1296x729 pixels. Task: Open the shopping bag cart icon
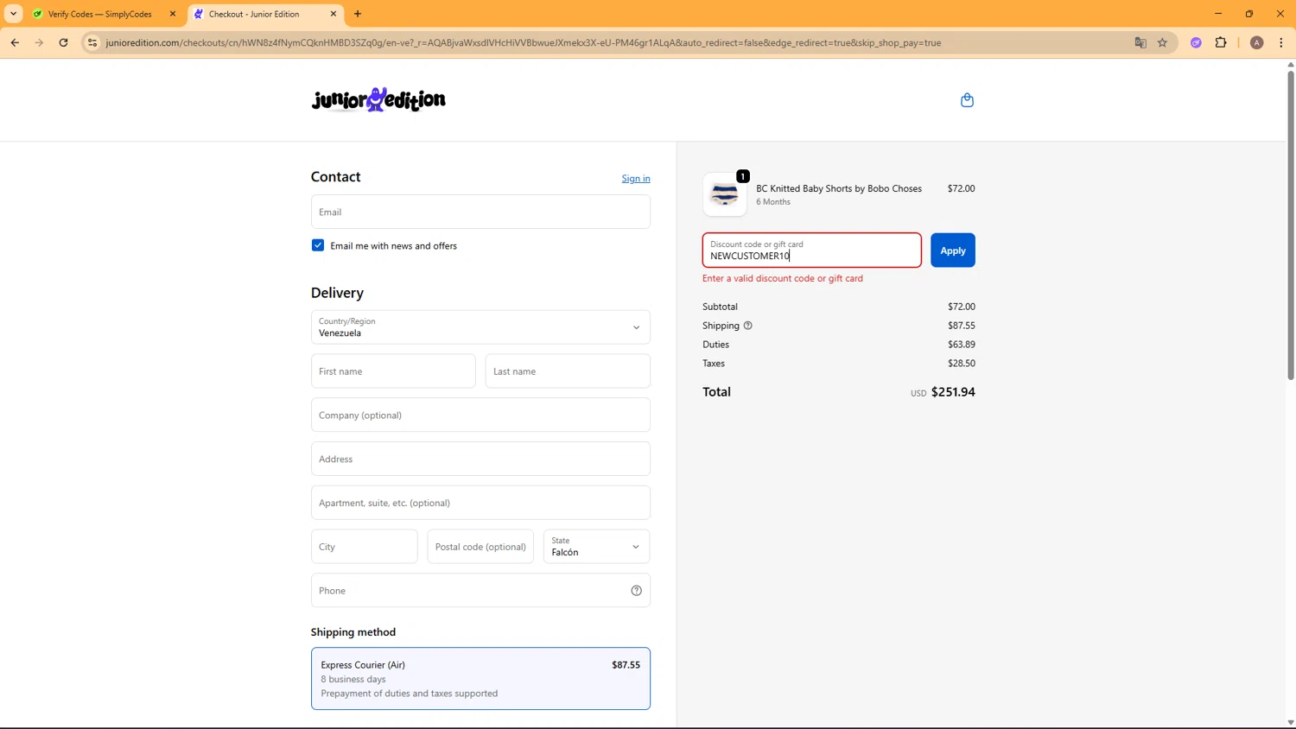tap(967, 100)
